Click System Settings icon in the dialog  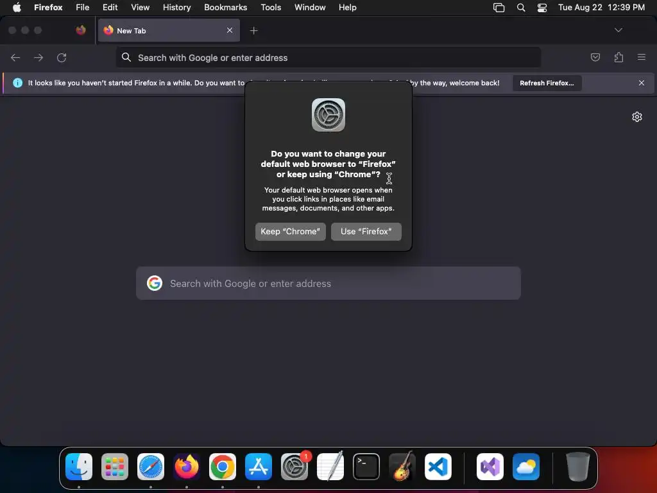(x=328, y=115)
